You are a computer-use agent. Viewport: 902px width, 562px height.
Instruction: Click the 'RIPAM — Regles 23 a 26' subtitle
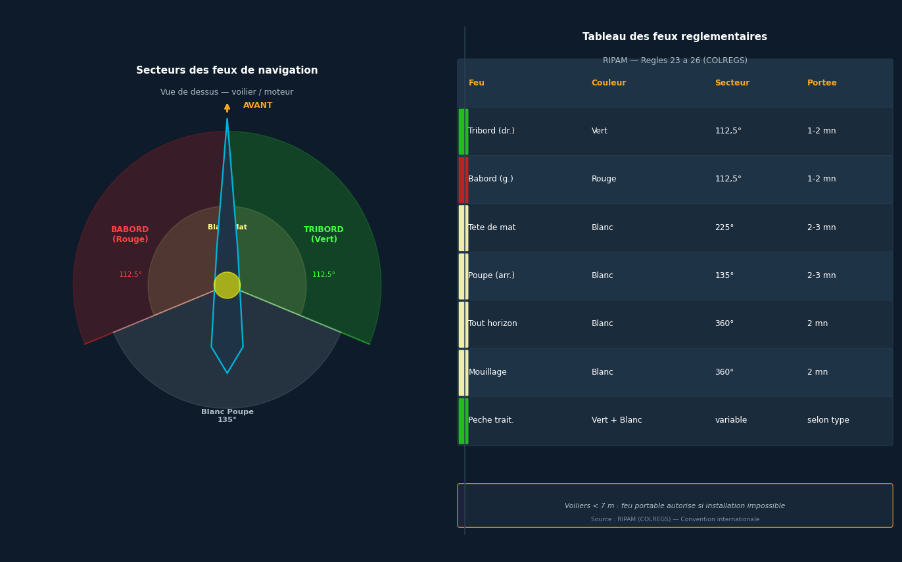point(675,61)
